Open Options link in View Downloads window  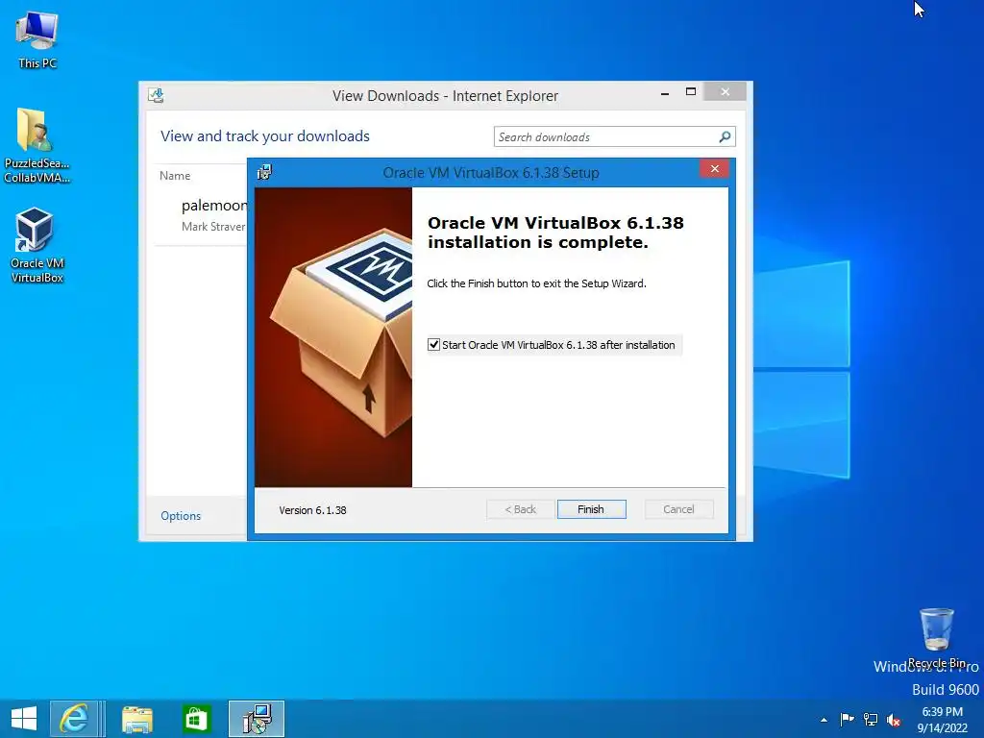click(181, 516)
